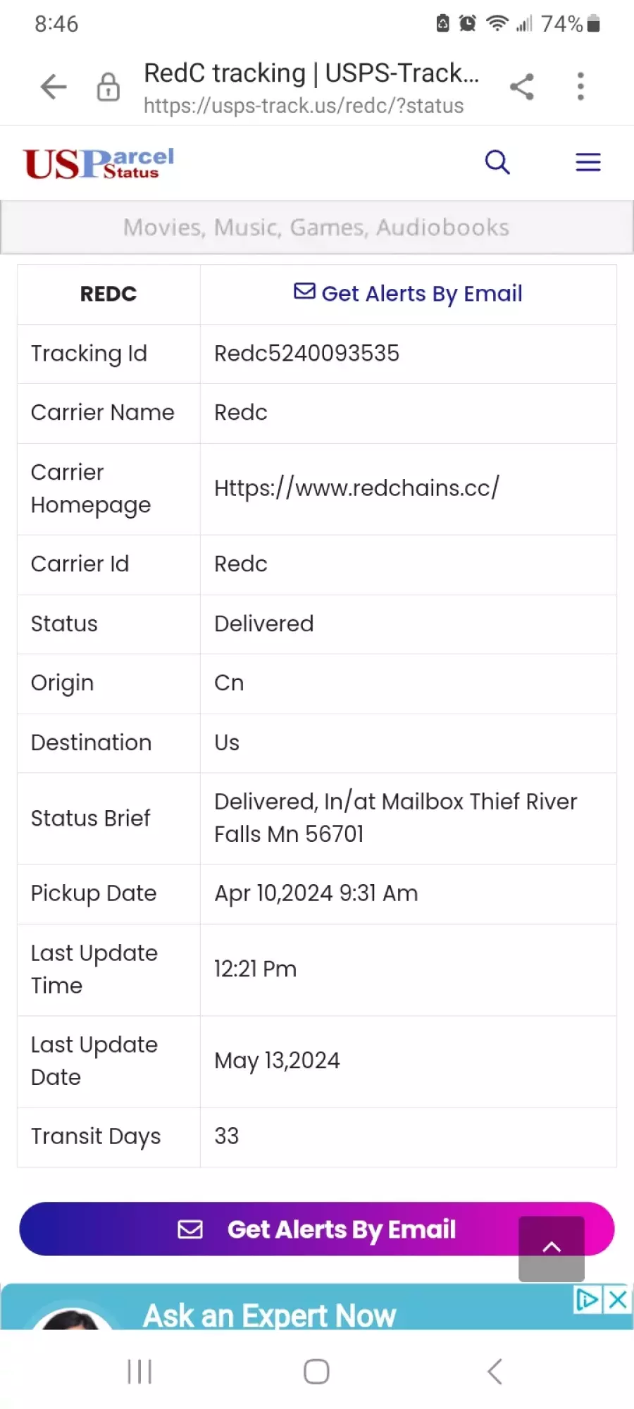Screen dimensions: 634x1409
Task: Open the AdChoices info icon
Action: click(x=588, y=1299)
